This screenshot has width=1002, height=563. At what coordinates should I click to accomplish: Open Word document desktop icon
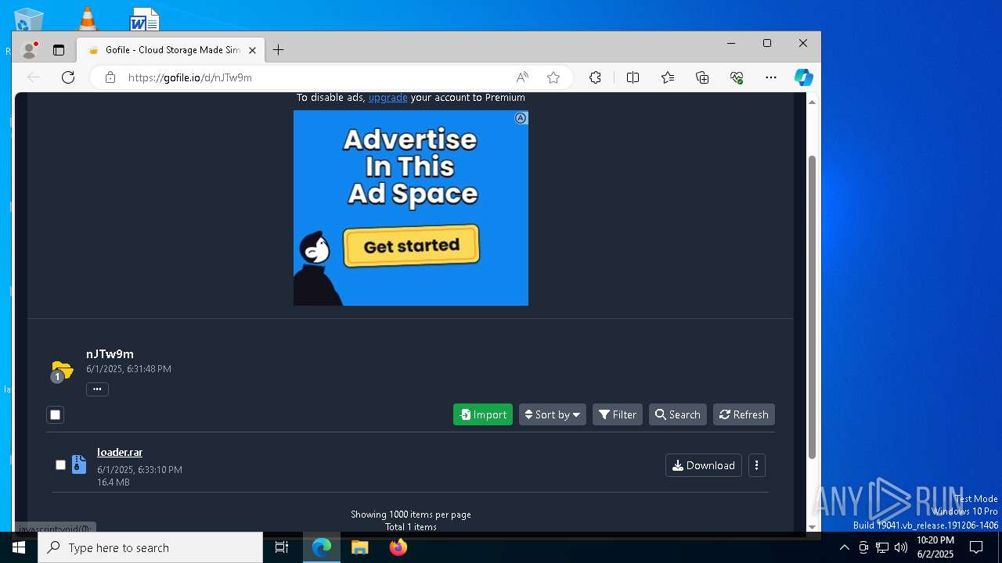[x=145, y=19]
